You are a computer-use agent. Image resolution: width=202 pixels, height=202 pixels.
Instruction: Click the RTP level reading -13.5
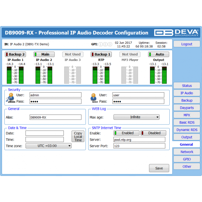tap(107, 64)
